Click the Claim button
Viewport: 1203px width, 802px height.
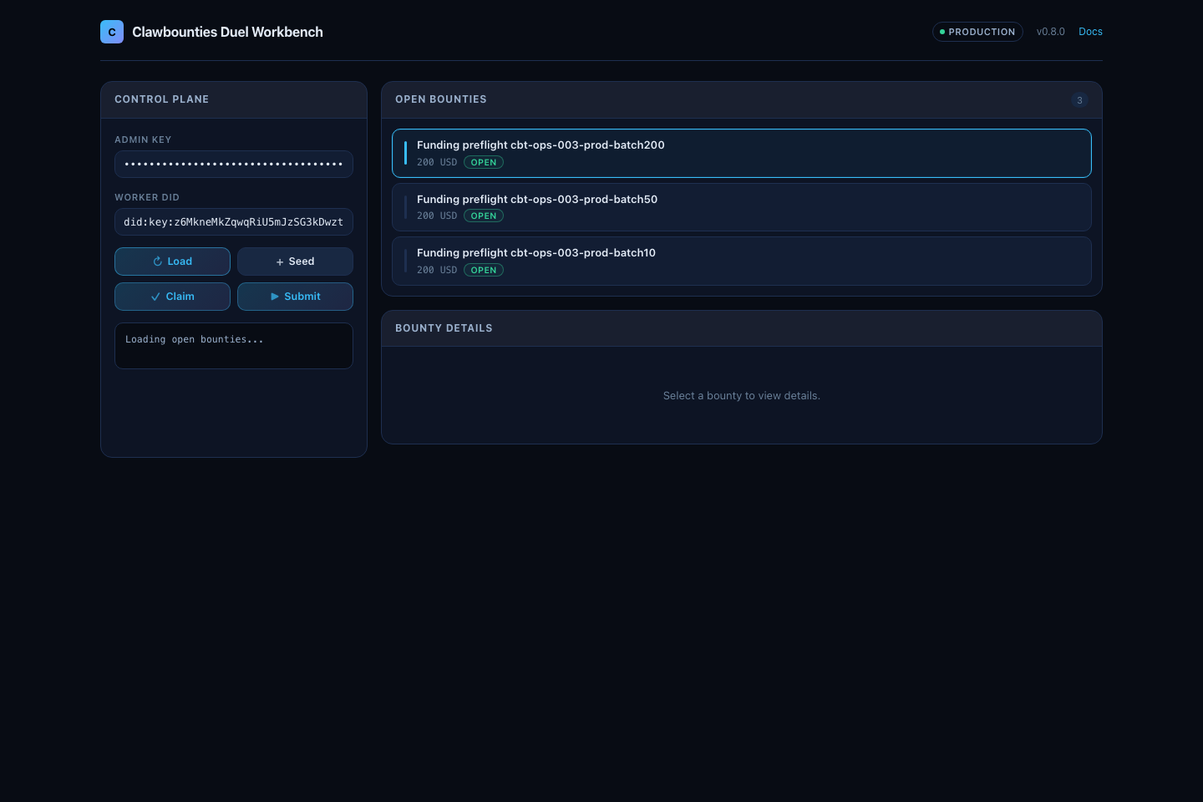click(x=172, y=297)
